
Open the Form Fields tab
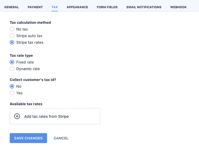click(x=107, y=7)
